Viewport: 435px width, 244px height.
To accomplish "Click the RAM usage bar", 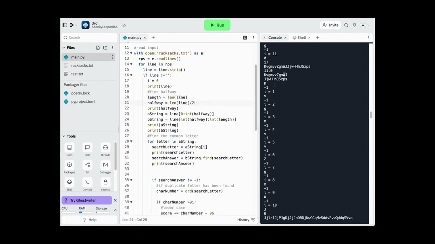I will [x=85, y=212].
